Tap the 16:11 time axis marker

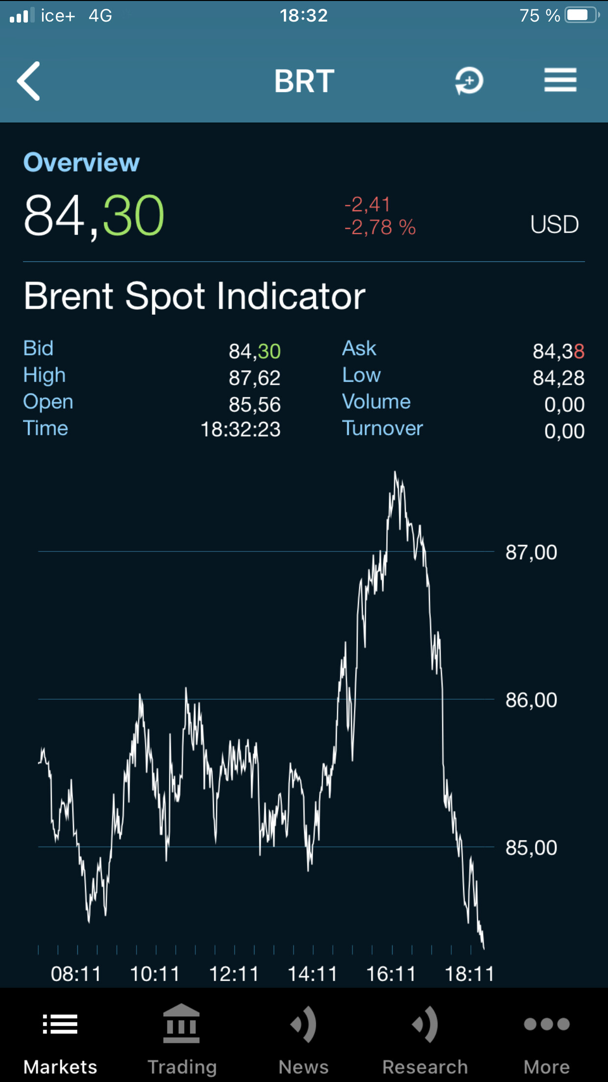click(x=391, y=974)
